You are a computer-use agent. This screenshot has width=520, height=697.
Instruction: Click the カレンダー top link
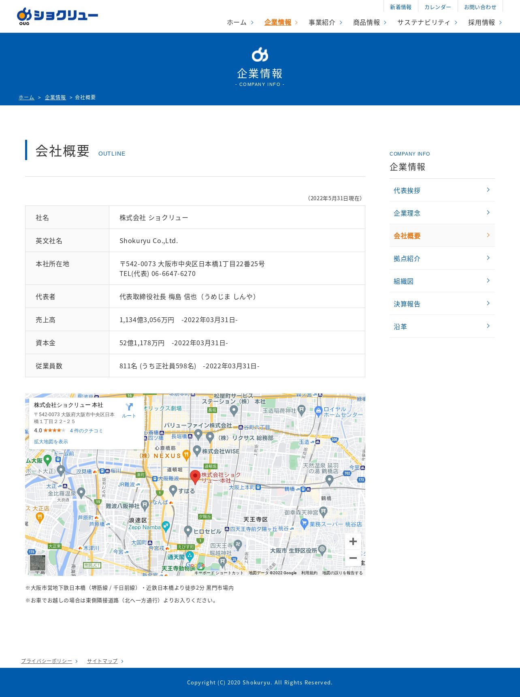tap(438, 7)
